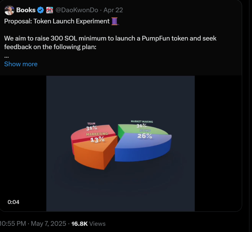Screen dimensions: 252x232
Task: Click the Proposal: Token Launch Experiment heading
Action: pyautogui.click(x=57, y=21)
